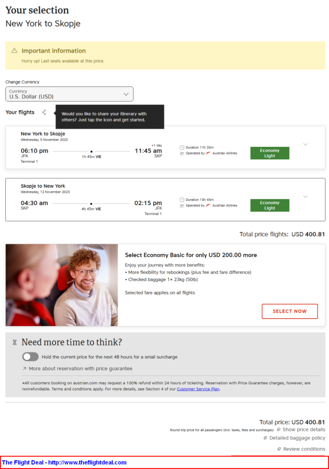329x469 pixels.
Task: Click the Economy Light badge on return flight
Action: click(x=270, y=205)
